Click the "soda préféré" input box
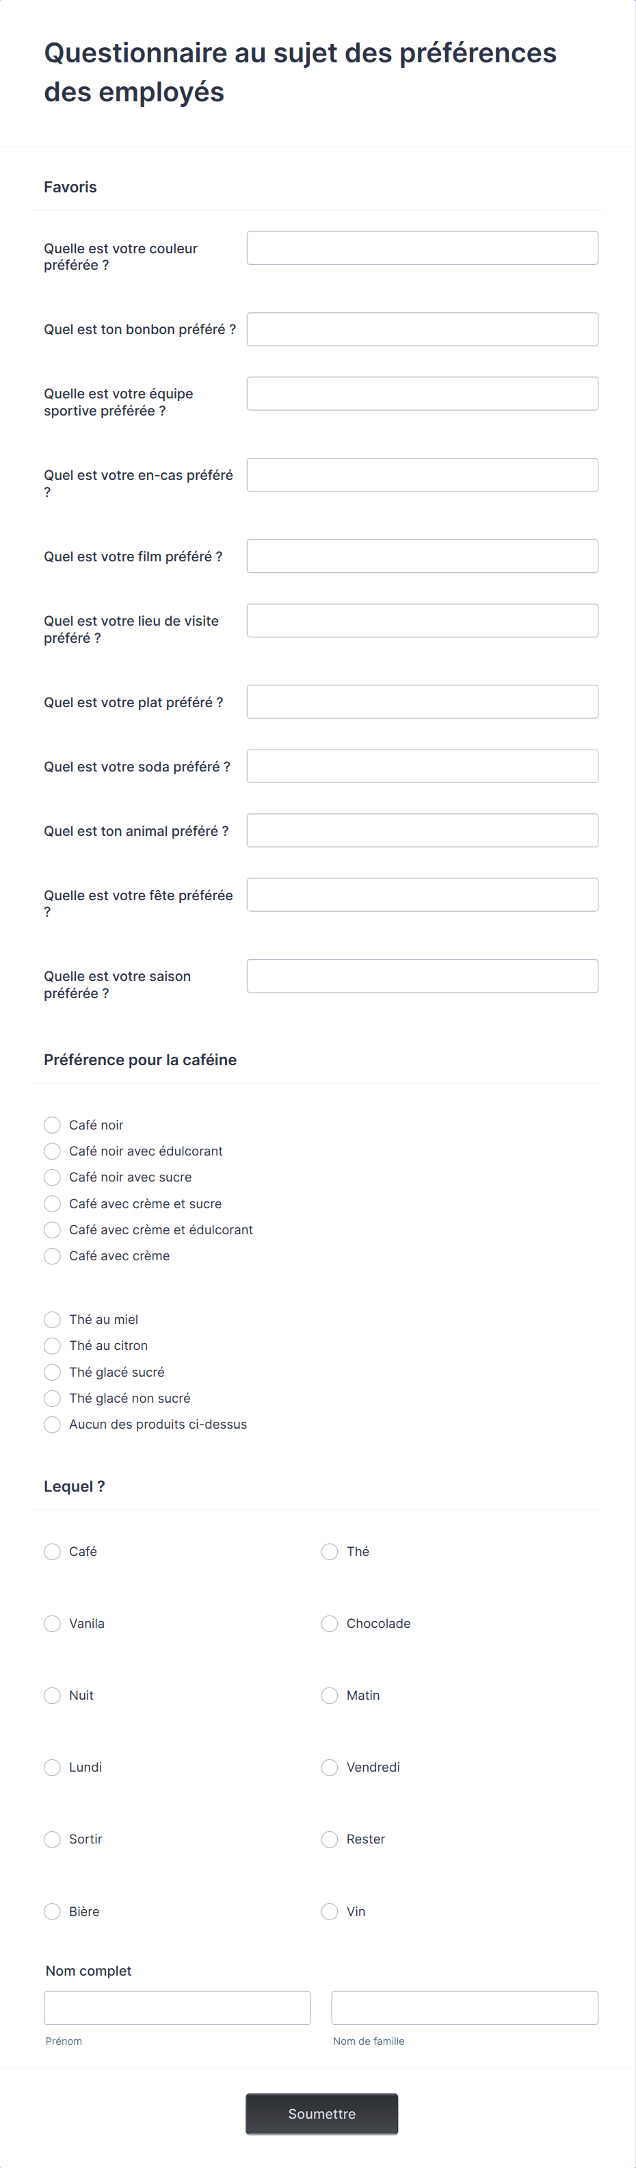The width and height of the screenshot is (636, 2168). tap(423, 766)
